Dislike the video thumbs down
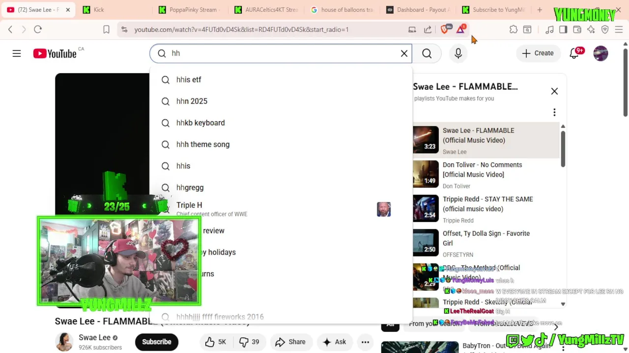The width and height of the screenshot is (629, 353). 249,342
